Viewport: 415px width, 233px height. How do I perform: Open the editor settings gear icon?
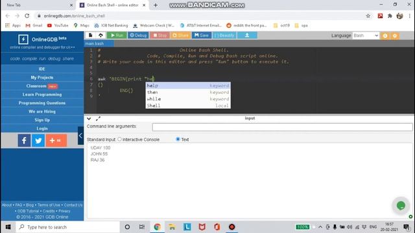click(x=395, y=36)
